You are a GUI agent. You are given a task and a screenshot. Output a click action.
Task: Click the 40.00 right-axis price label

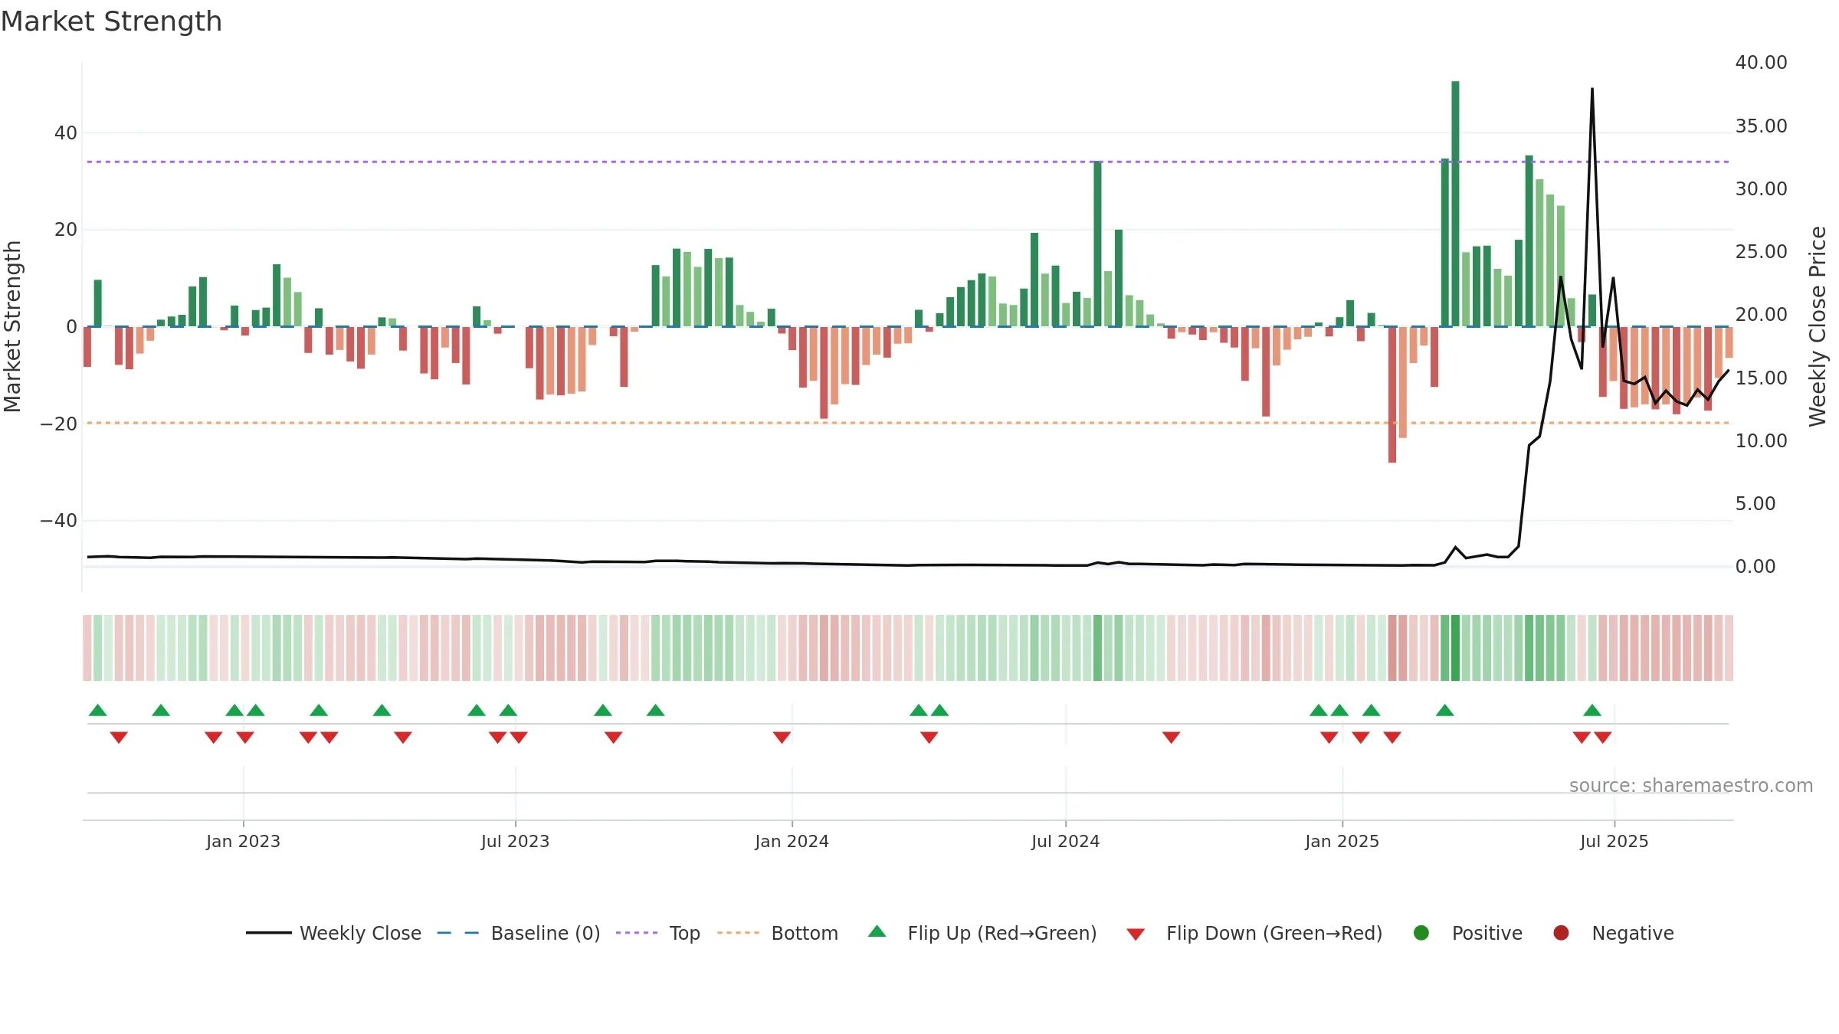(1761, 63)
